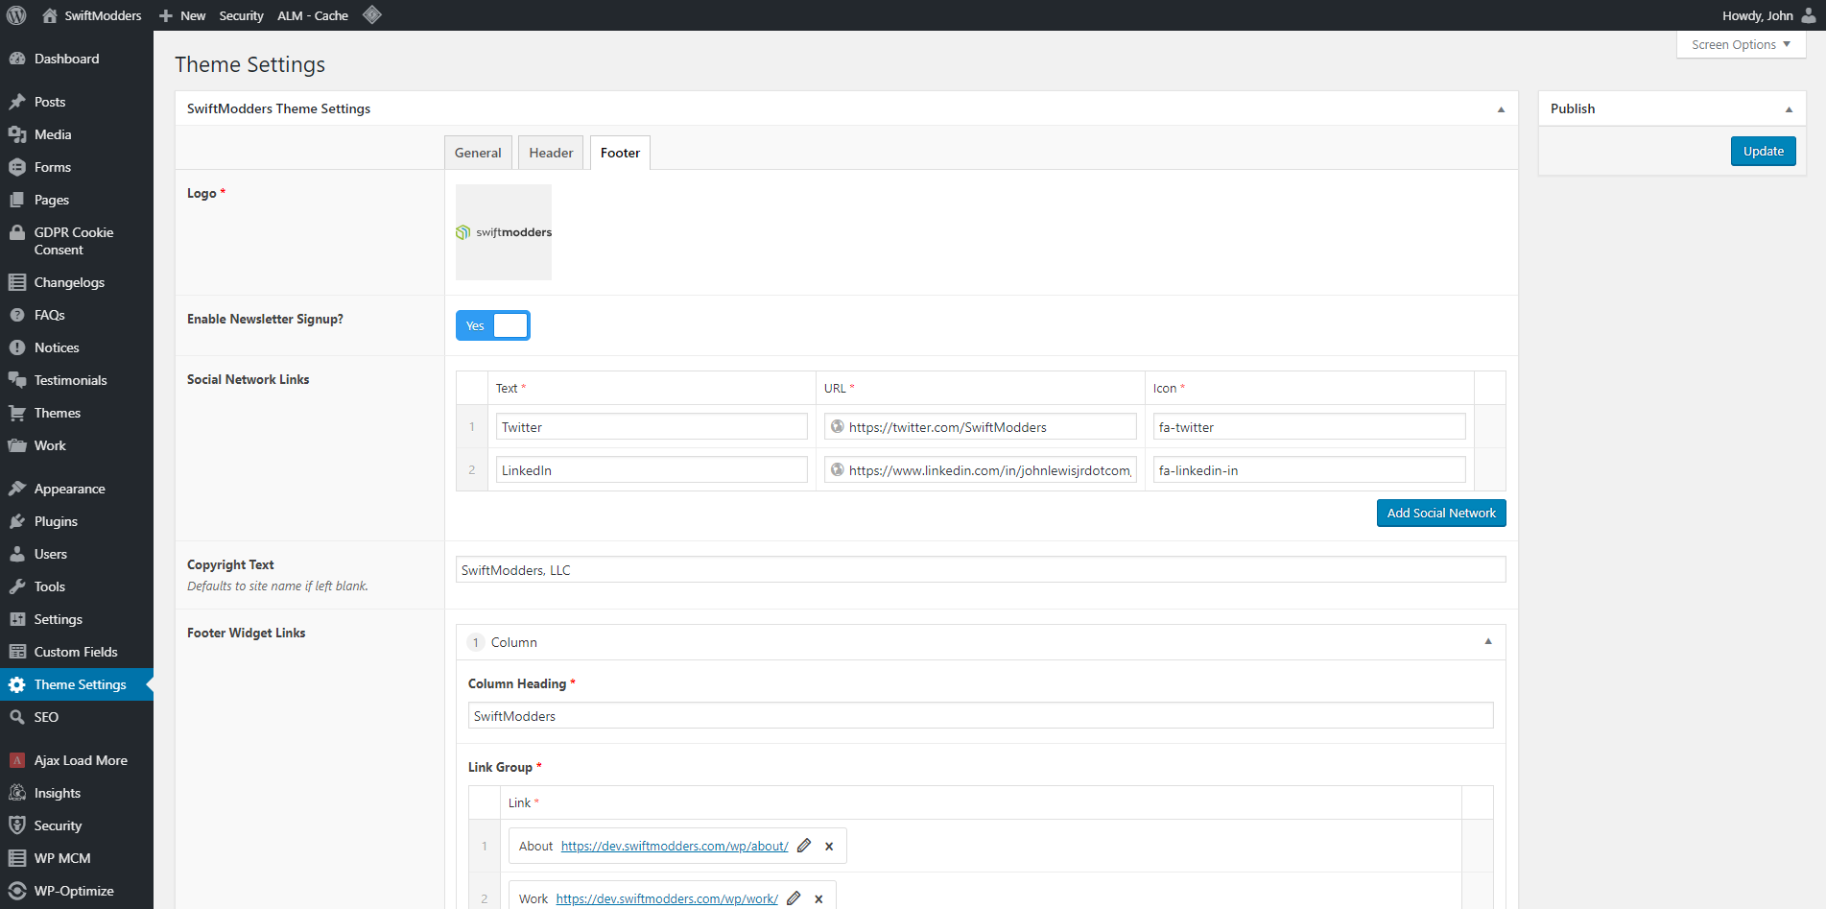Open WP-Optimize in the sidebar
1826x909 pixels.
pyautogui.click(x=74, y=891)
